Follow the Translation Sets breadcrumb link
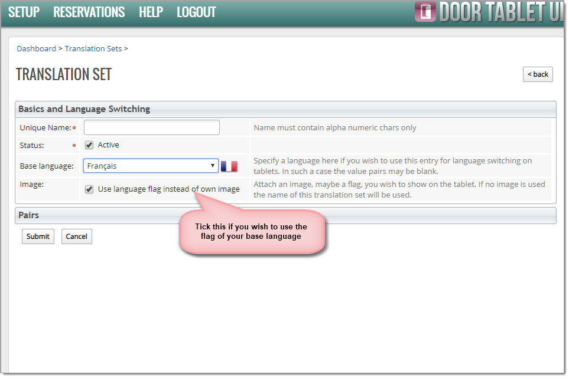The image size is (569, 378). 93,49
